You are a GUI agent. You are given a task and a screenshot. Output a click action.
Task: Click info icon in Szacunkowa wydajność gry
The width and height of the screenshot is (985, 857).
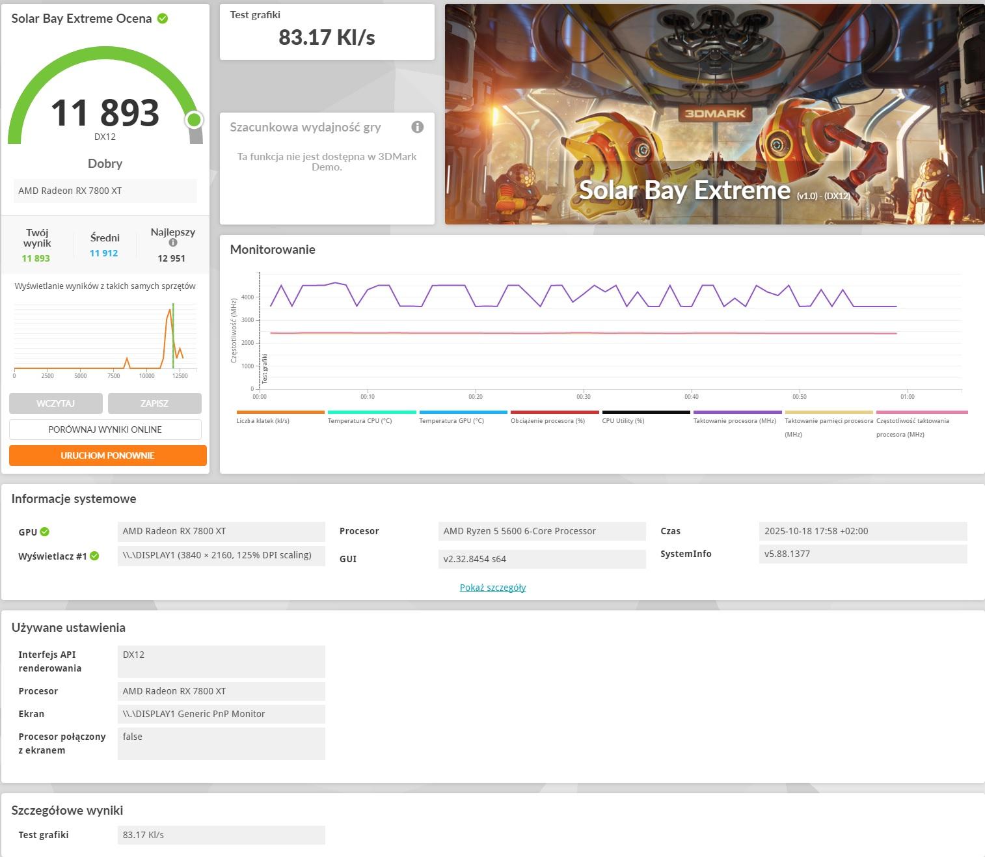click(x=418, y=127)
